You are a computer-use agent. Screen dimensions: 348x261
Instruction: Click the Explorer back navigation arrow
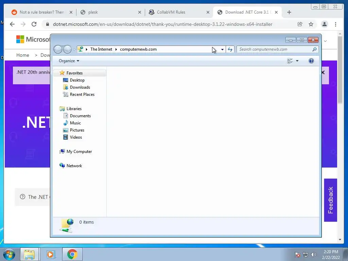pos(58,49)
